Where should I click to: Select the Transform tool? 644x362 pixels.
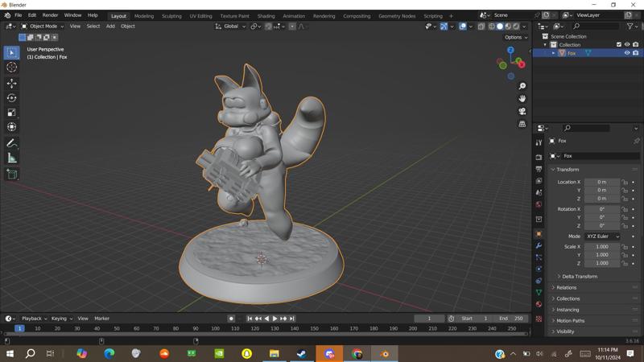11,127
